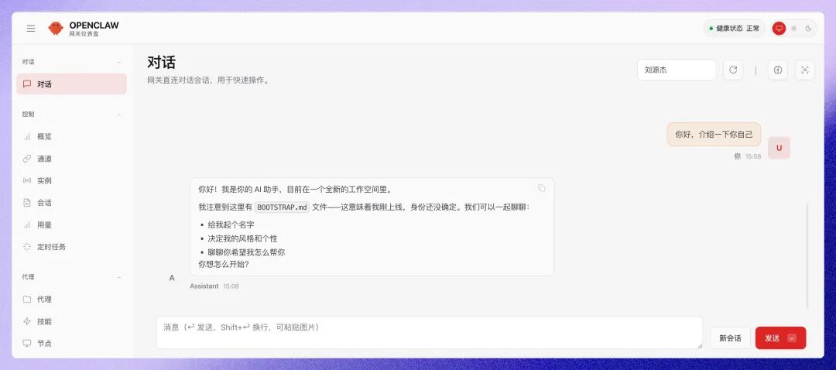The image size is (836, 370).
Task: Click the 对话 page heading
Action: tap(161, 63)
